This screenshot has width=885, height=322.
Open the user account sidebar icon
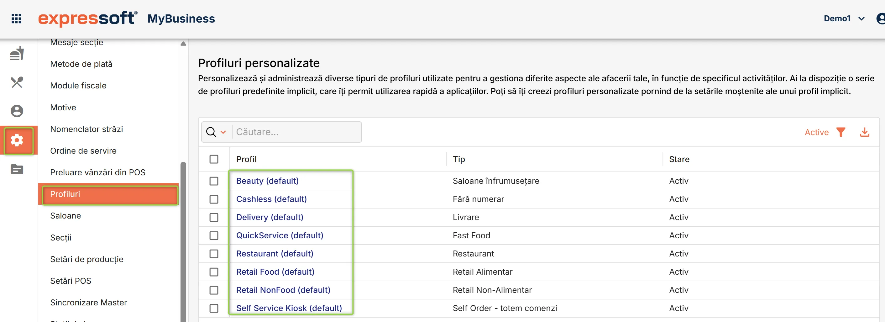(x=17, y=111)
